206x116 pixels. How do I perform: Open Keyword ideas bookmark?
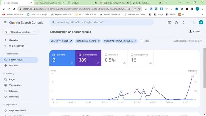pyautogui.click(x=62, y=15)
